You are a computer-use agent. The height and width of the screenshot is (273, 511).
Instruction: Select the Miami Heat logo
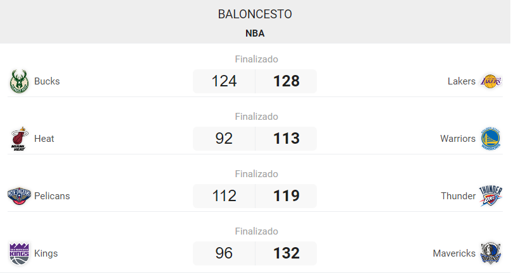coord(19,139)
